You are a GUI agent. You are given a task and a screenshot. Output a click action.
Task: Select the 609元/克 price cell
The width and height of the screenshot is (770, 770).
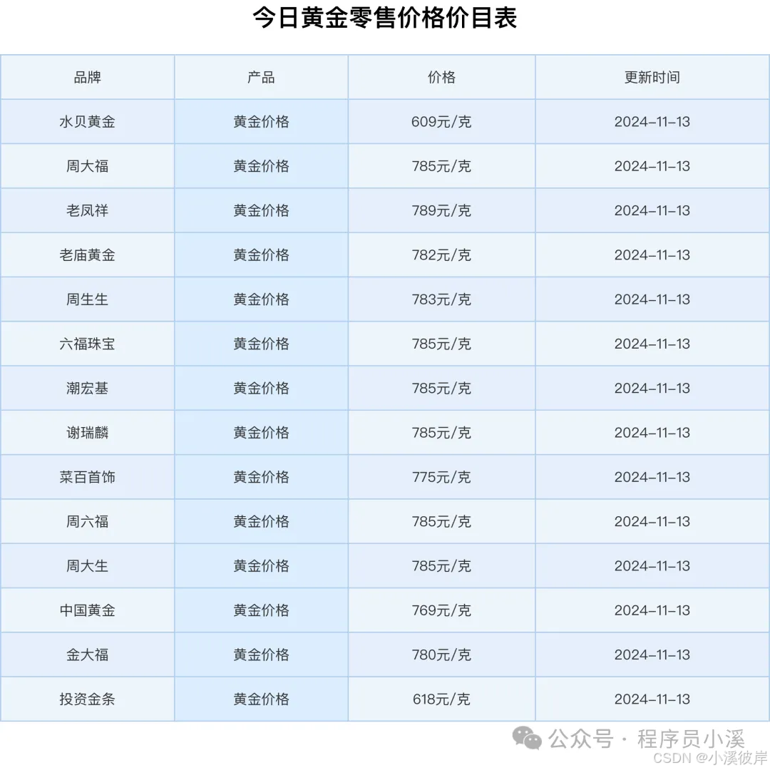tap(441, 122)
